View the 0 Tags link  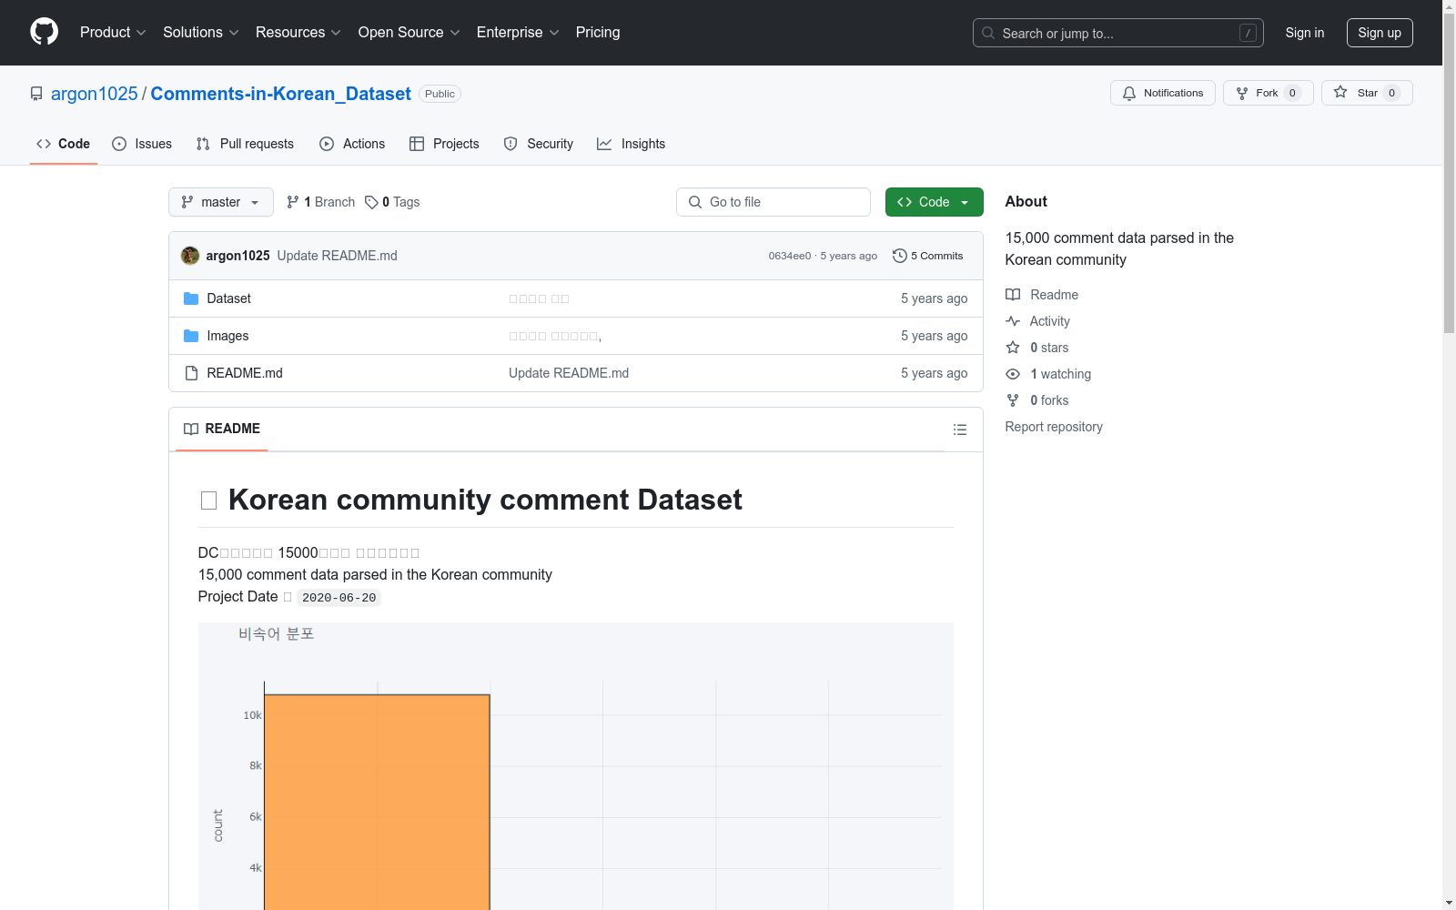tap(392, 202)
